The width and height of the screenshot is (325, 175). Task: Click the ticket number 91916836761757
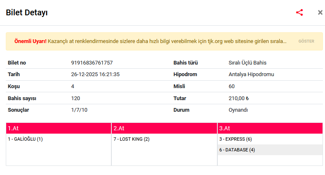92,63
